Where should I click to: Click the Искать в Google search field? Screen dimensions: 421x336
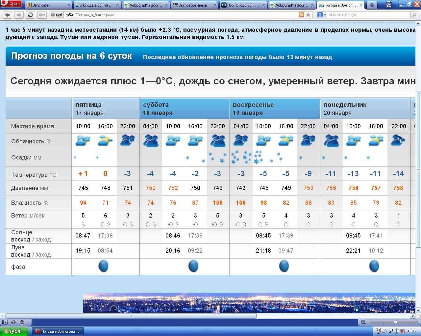(x=369, y=15)
